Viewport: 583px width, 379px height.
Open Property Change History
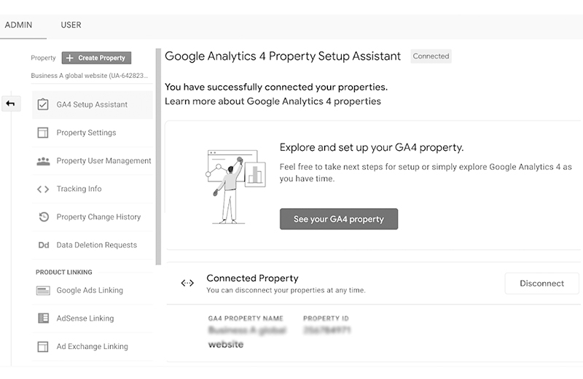(x=93, y=217)
